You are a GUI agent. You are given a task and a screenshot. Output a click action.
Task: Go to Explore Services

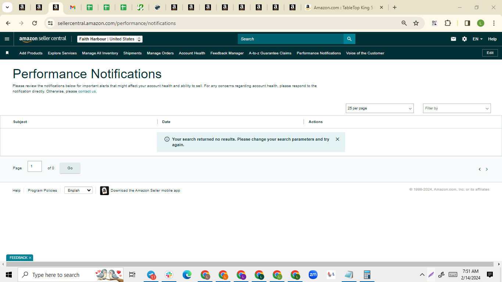click(62, 53)
